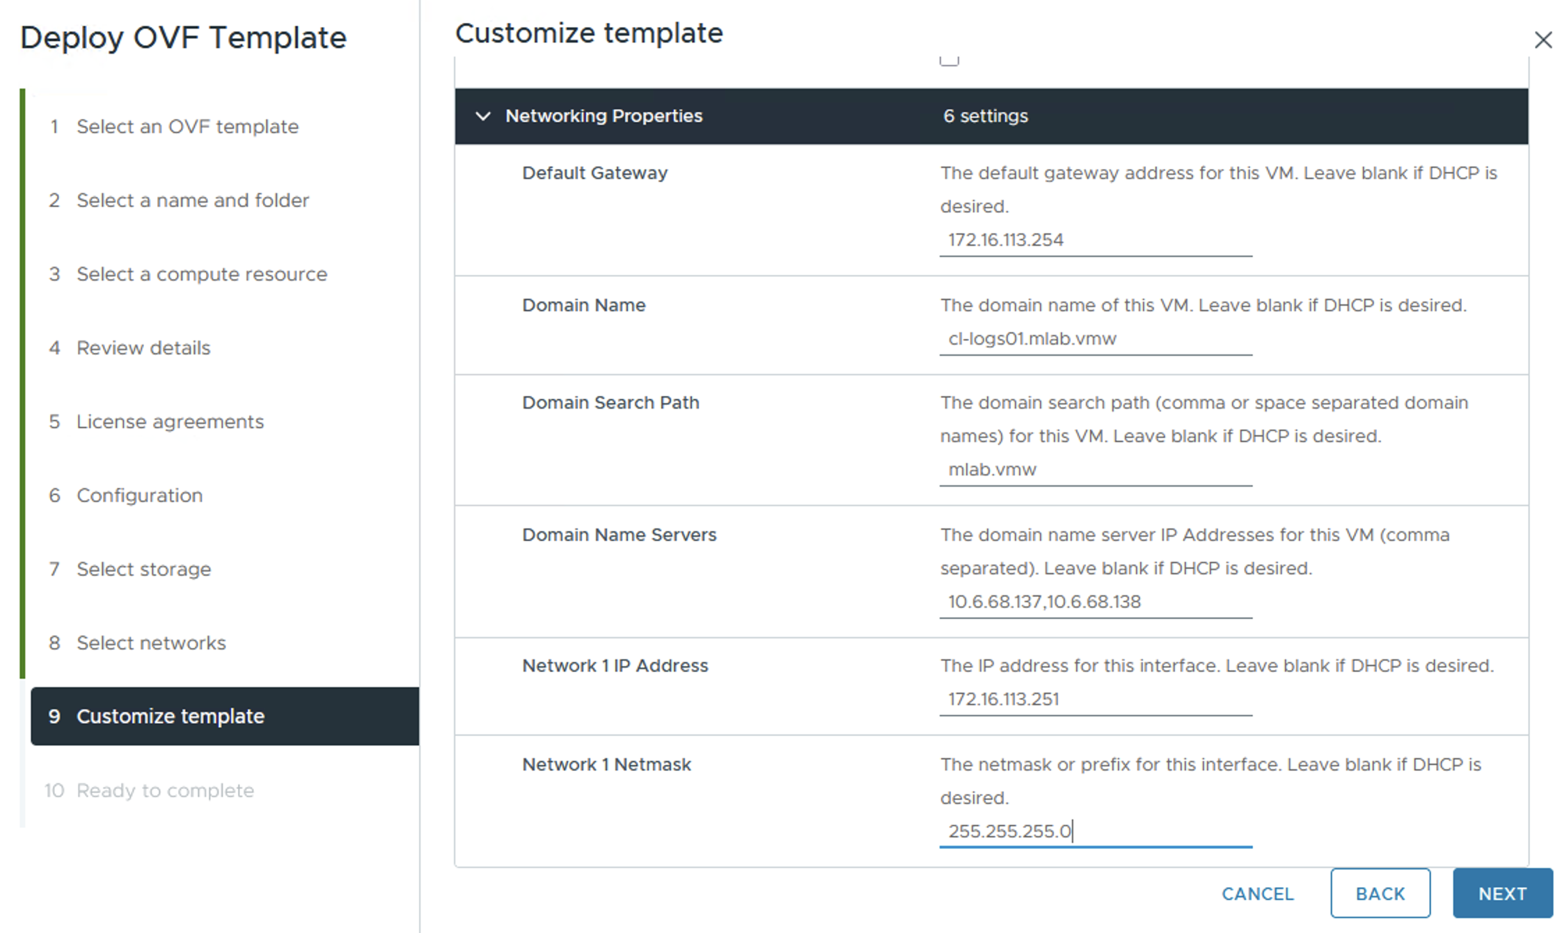Open step 3 Select a compute resource
This screenshot has width=1562, height=933.
click(201, 274)
